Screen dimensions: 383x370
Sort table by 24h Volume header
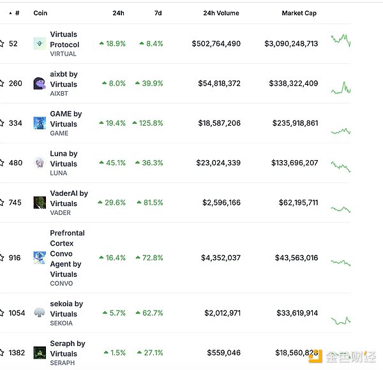221,13
